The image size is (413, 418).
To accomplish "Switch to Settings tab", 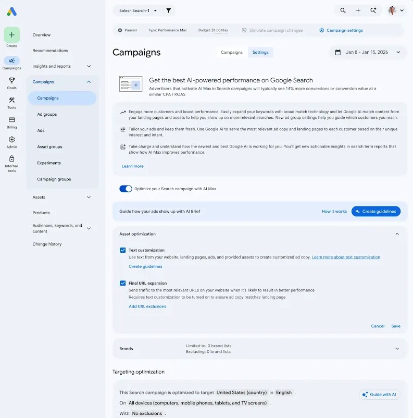I will [260, 52].
